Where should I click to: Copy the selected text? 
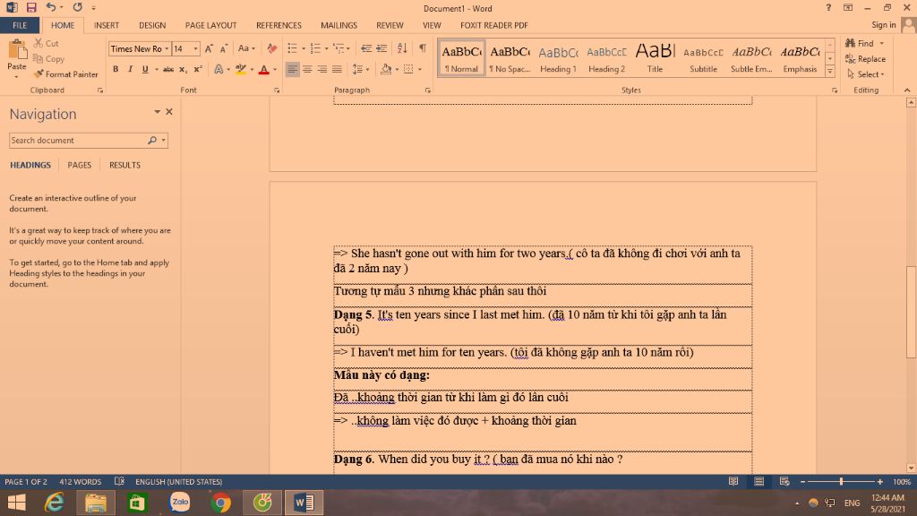point(49,58)
